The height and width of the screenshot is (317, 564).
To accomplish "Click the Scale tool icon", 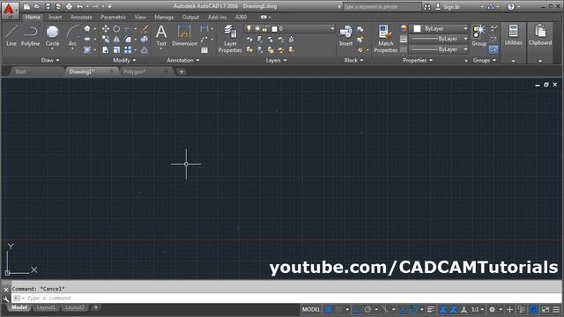I will 116,50.
